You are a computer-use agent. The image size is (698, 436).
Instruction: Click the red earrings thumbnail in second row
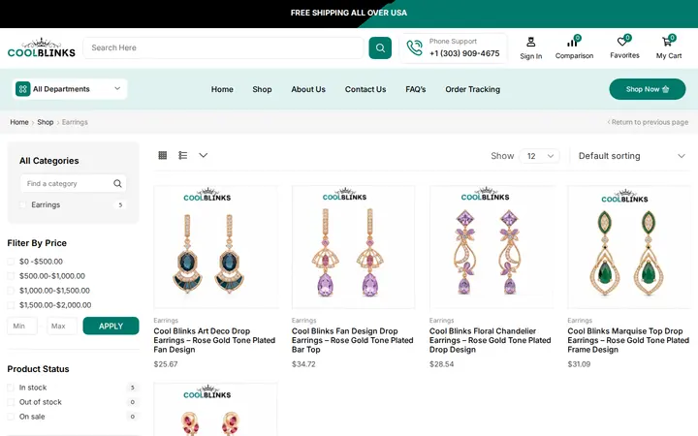(x=216, y=409)
